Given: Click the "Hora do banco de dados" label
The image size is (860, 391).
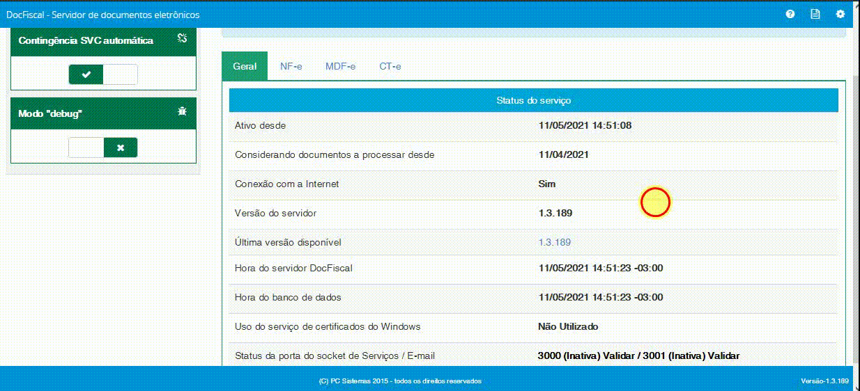Looking at the screenshot, I should pos(288,297).
